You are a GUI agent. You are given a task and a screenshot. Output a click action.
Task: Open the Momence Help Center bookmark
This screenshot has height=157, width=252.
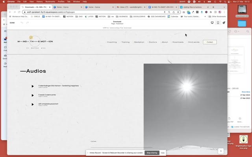click(19, 16)
